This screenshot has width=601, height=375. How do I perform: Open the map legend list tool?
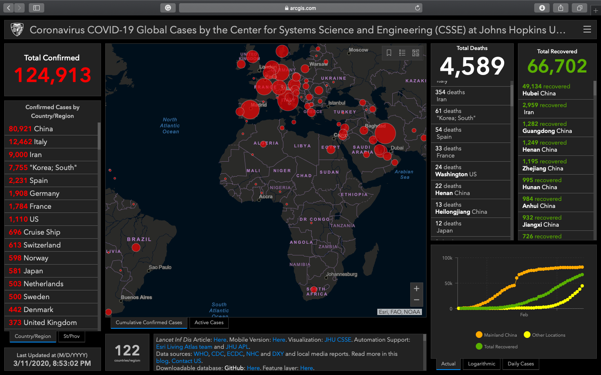(402, 52)
